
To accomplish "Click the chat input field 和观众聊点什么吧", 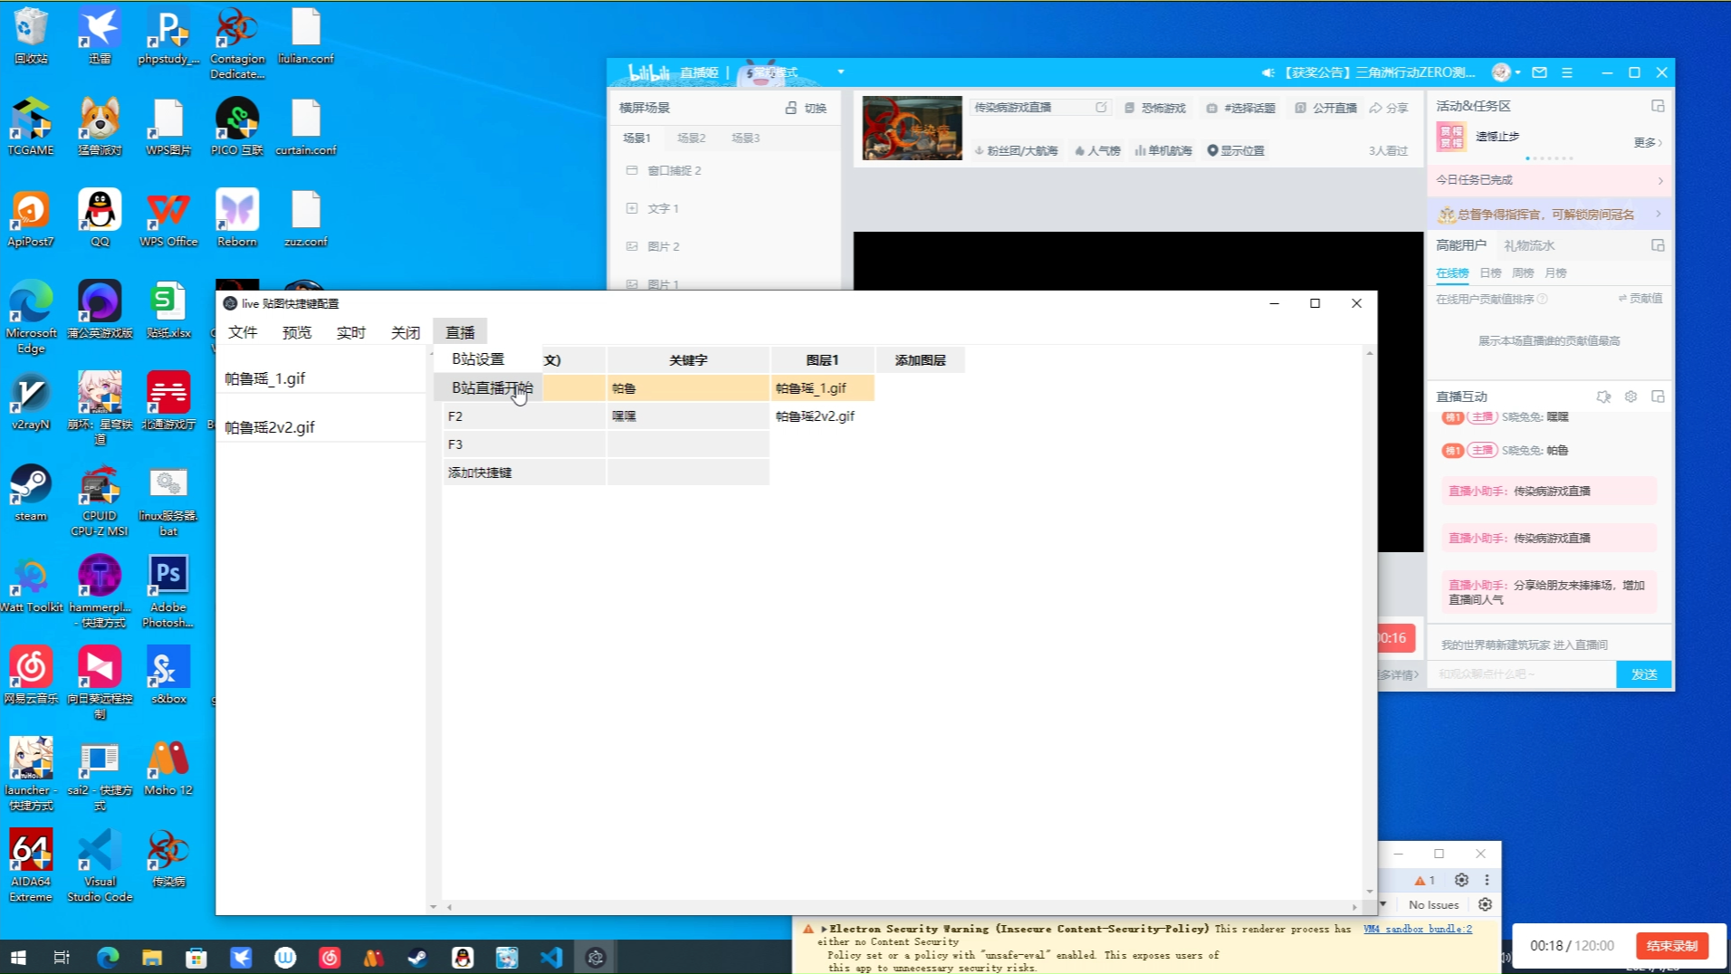I will pyautogui.click(x=1523, y=674).
